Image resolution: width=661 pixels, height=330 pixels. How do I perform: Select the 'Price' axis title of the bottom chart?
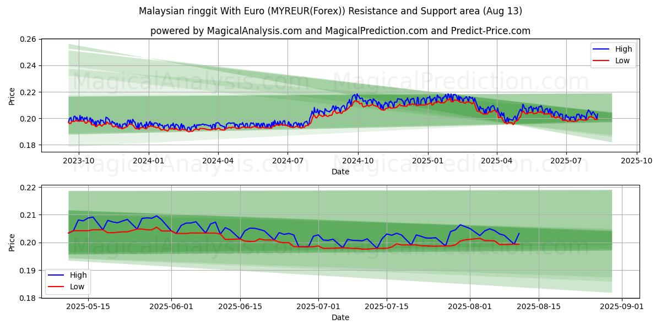pyautogui.click(x=12, y=242)
